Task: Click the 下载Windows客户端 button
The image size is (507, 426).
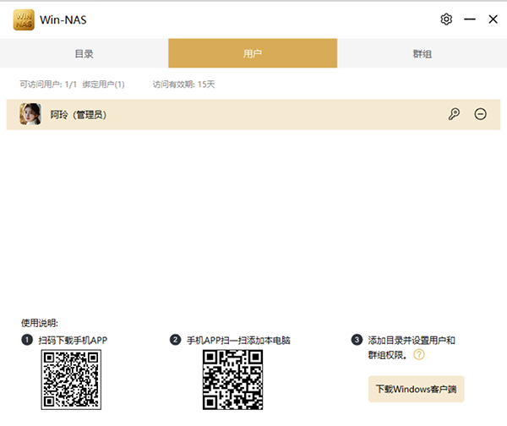Action: (416, 389)
